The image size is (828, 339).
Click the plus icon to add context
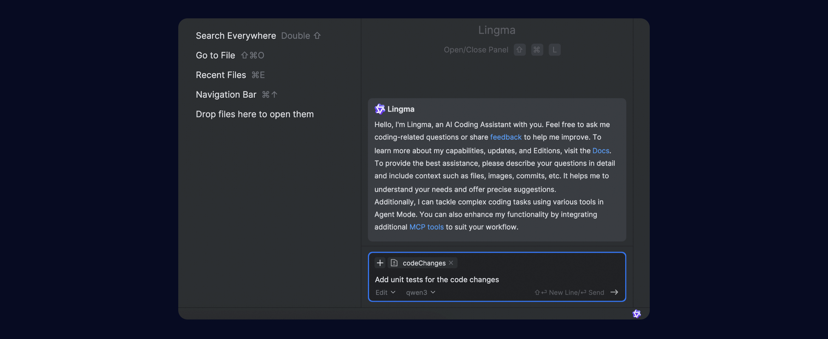379,263
